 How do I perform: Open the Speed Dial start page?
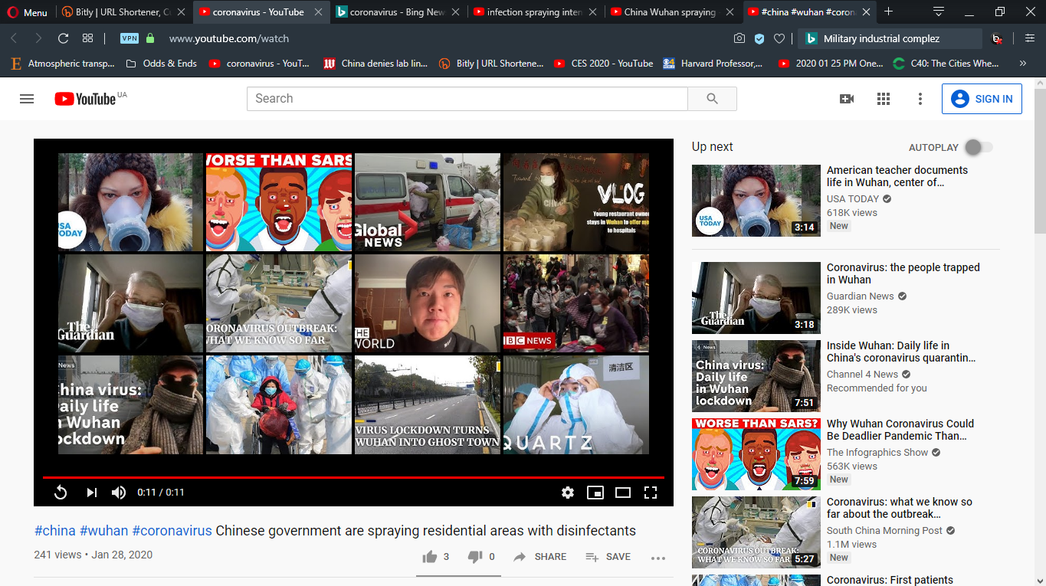click(x=88, y=38)
